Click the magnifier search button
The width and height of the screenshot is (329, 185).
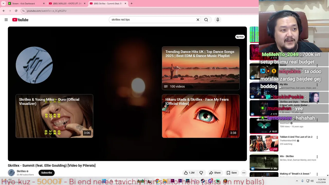pyautogui.click(x=206, y=20)
